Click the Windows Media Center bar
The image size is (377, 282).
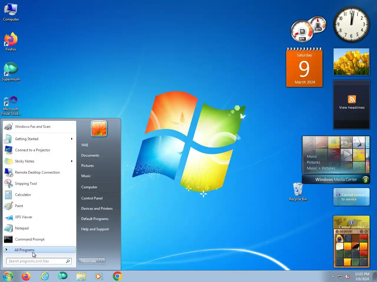coord(336,179)
